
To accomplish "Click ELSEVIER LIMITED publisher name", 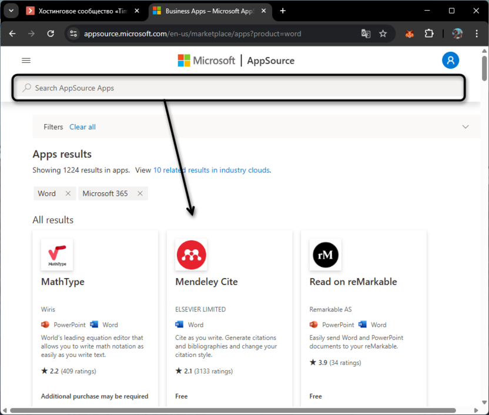I will (200, 309).
